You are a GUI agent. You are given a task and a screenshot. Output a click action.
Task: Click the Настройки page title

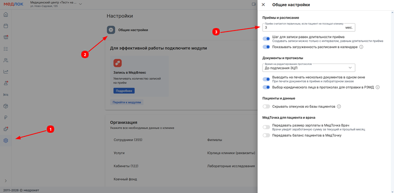point(120,16)
